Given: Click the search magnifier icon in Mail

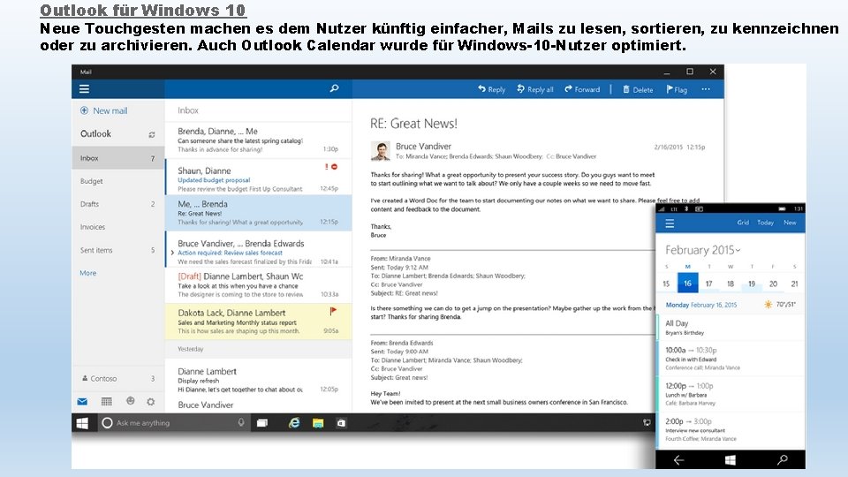Looking at the screenshot, I should pyautogui.click(x=334, y=88).
